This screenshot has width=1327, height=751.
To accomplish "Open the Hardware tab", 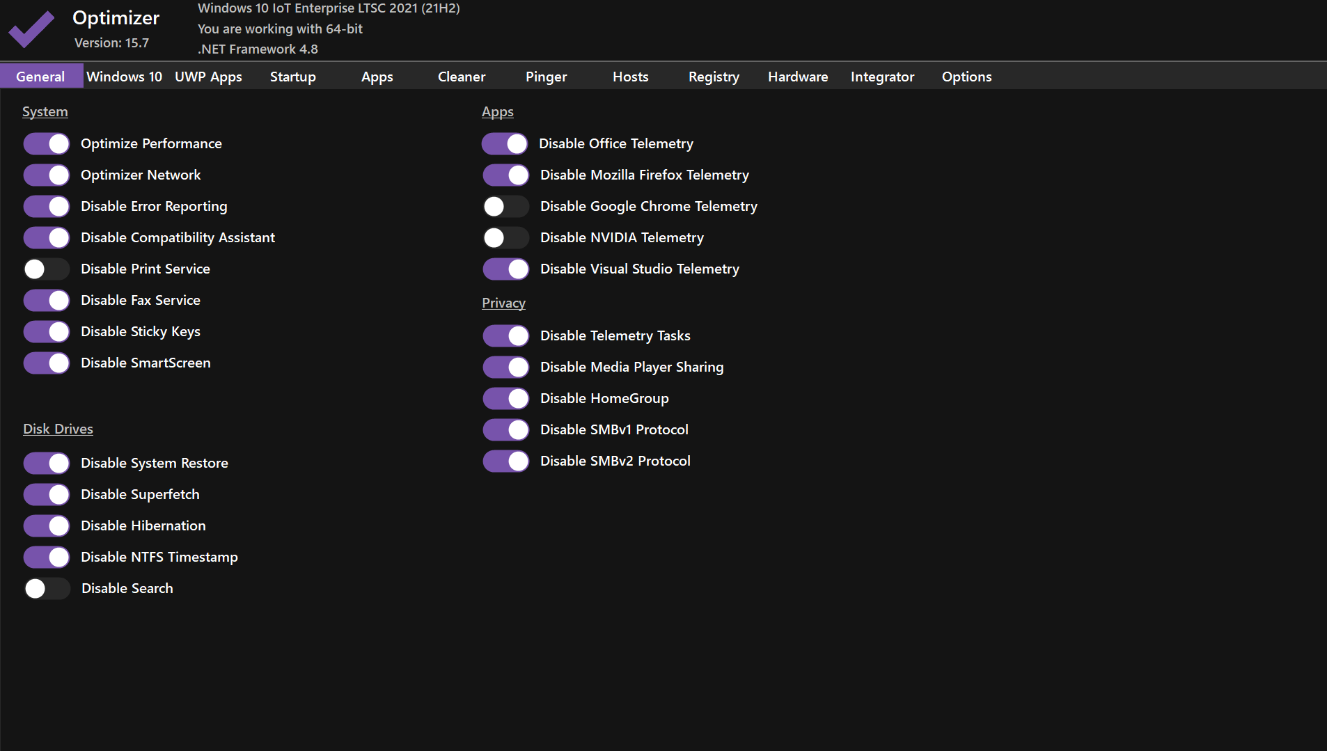I will 798,77.
